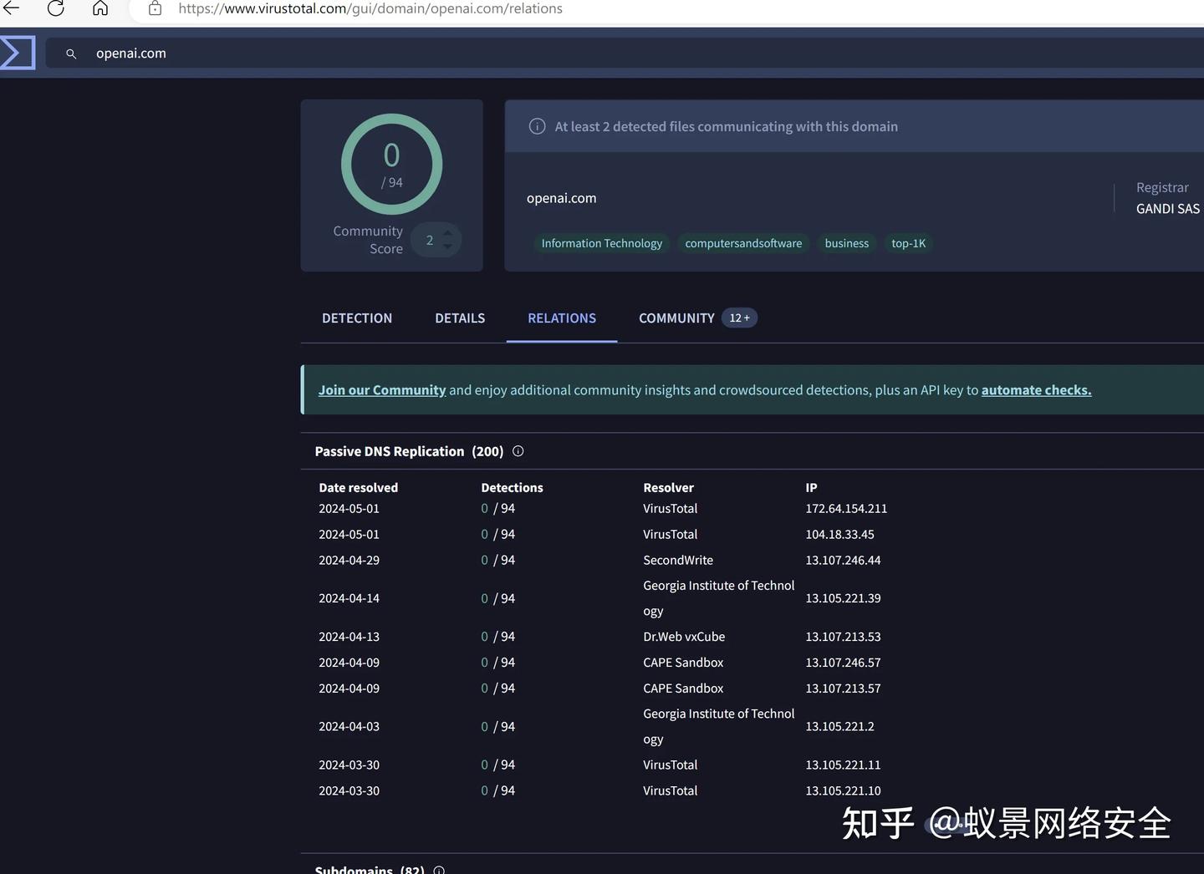Downvote the community score
Viewport: 1204px width, 874px height.
447,246
